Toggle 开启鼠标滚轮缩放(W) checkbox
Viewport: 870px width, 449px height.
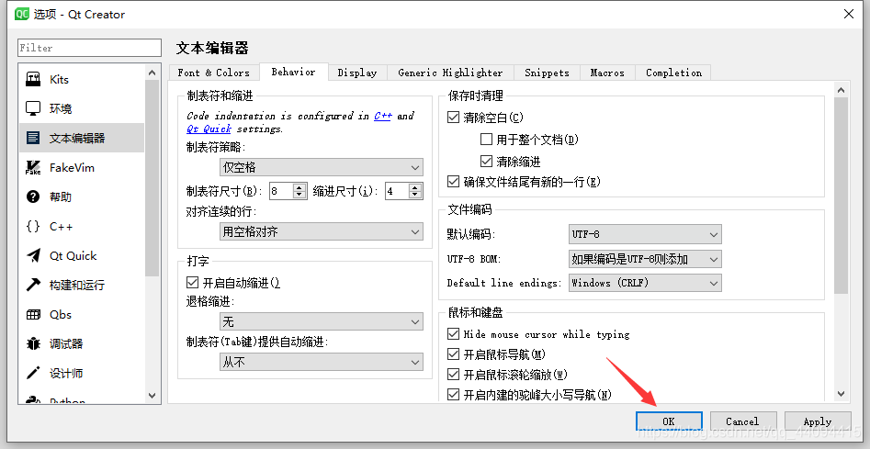coord(453,375)
